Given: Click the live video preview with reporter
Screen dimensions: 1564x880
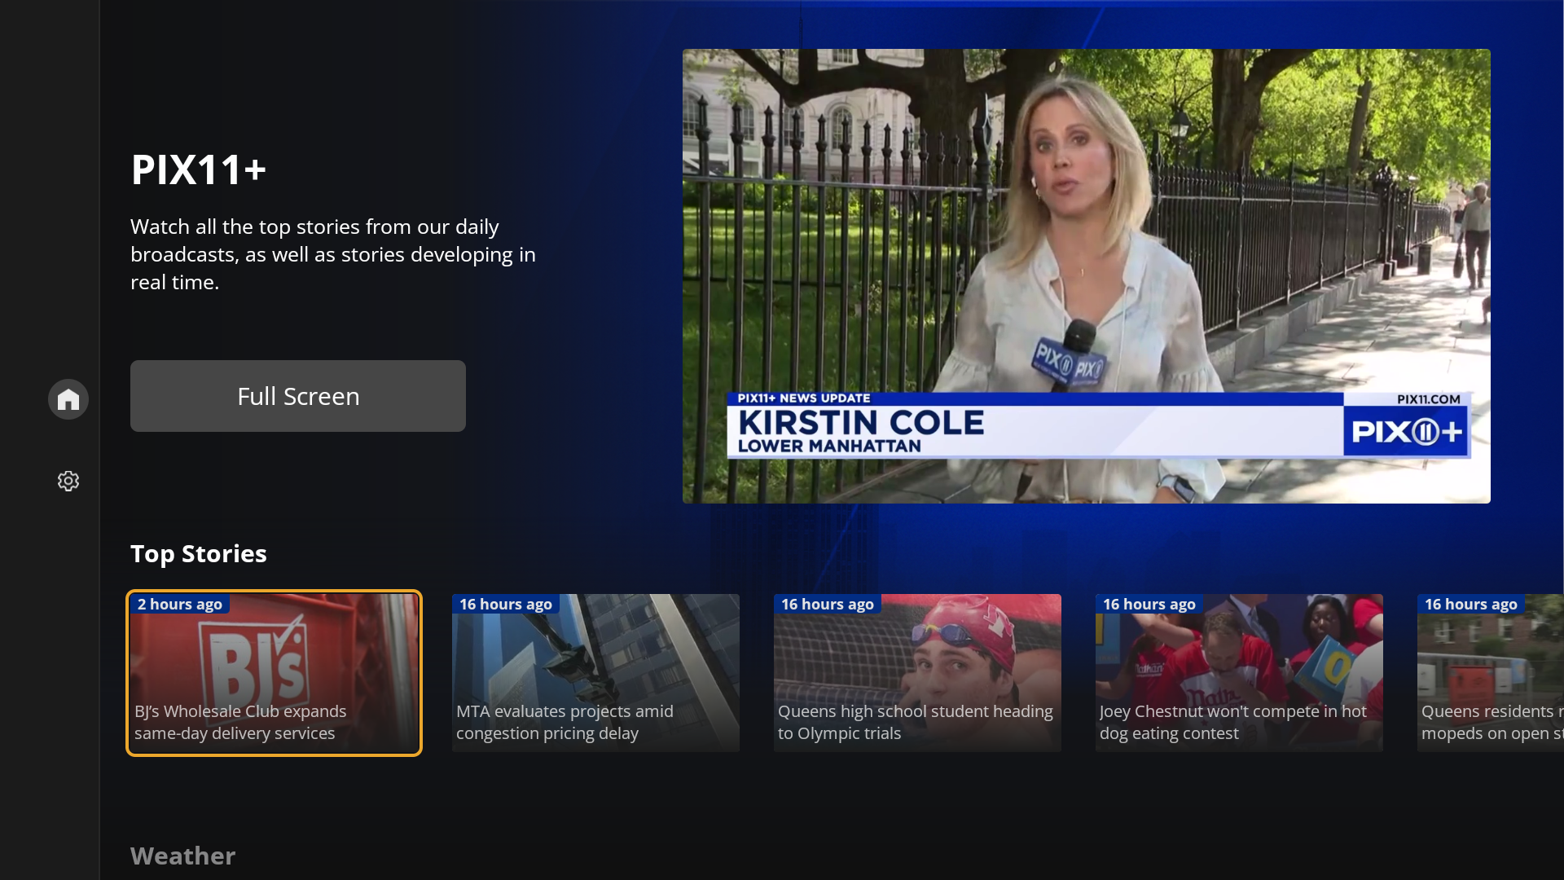Looking at the screenshot, I should pyautogui.click(x=1086, y=244).
